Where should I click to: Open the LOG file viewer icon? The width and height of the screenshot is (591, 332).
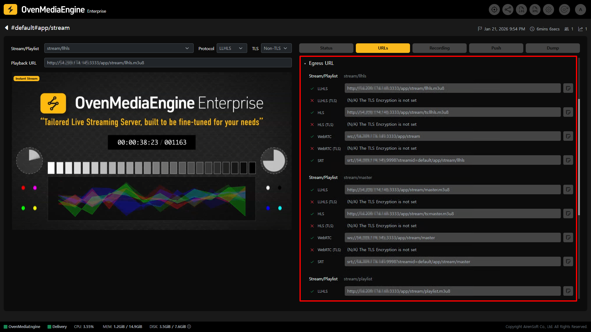(x=521, y=10)
